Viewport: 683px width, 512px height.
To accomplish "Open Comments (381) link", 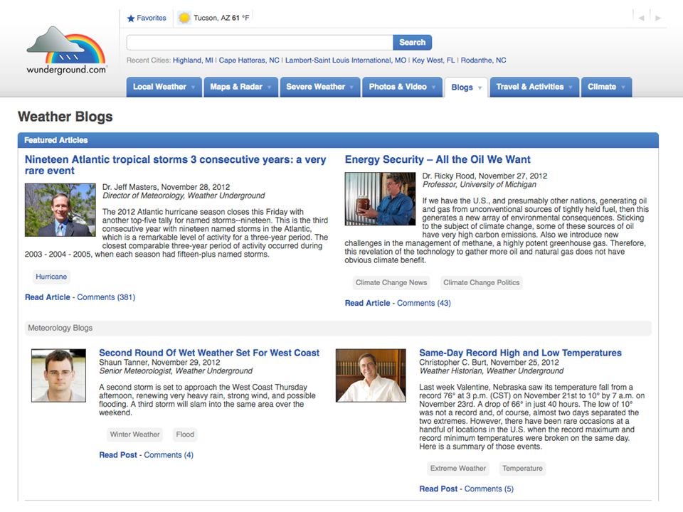I will tap(106, 297).
